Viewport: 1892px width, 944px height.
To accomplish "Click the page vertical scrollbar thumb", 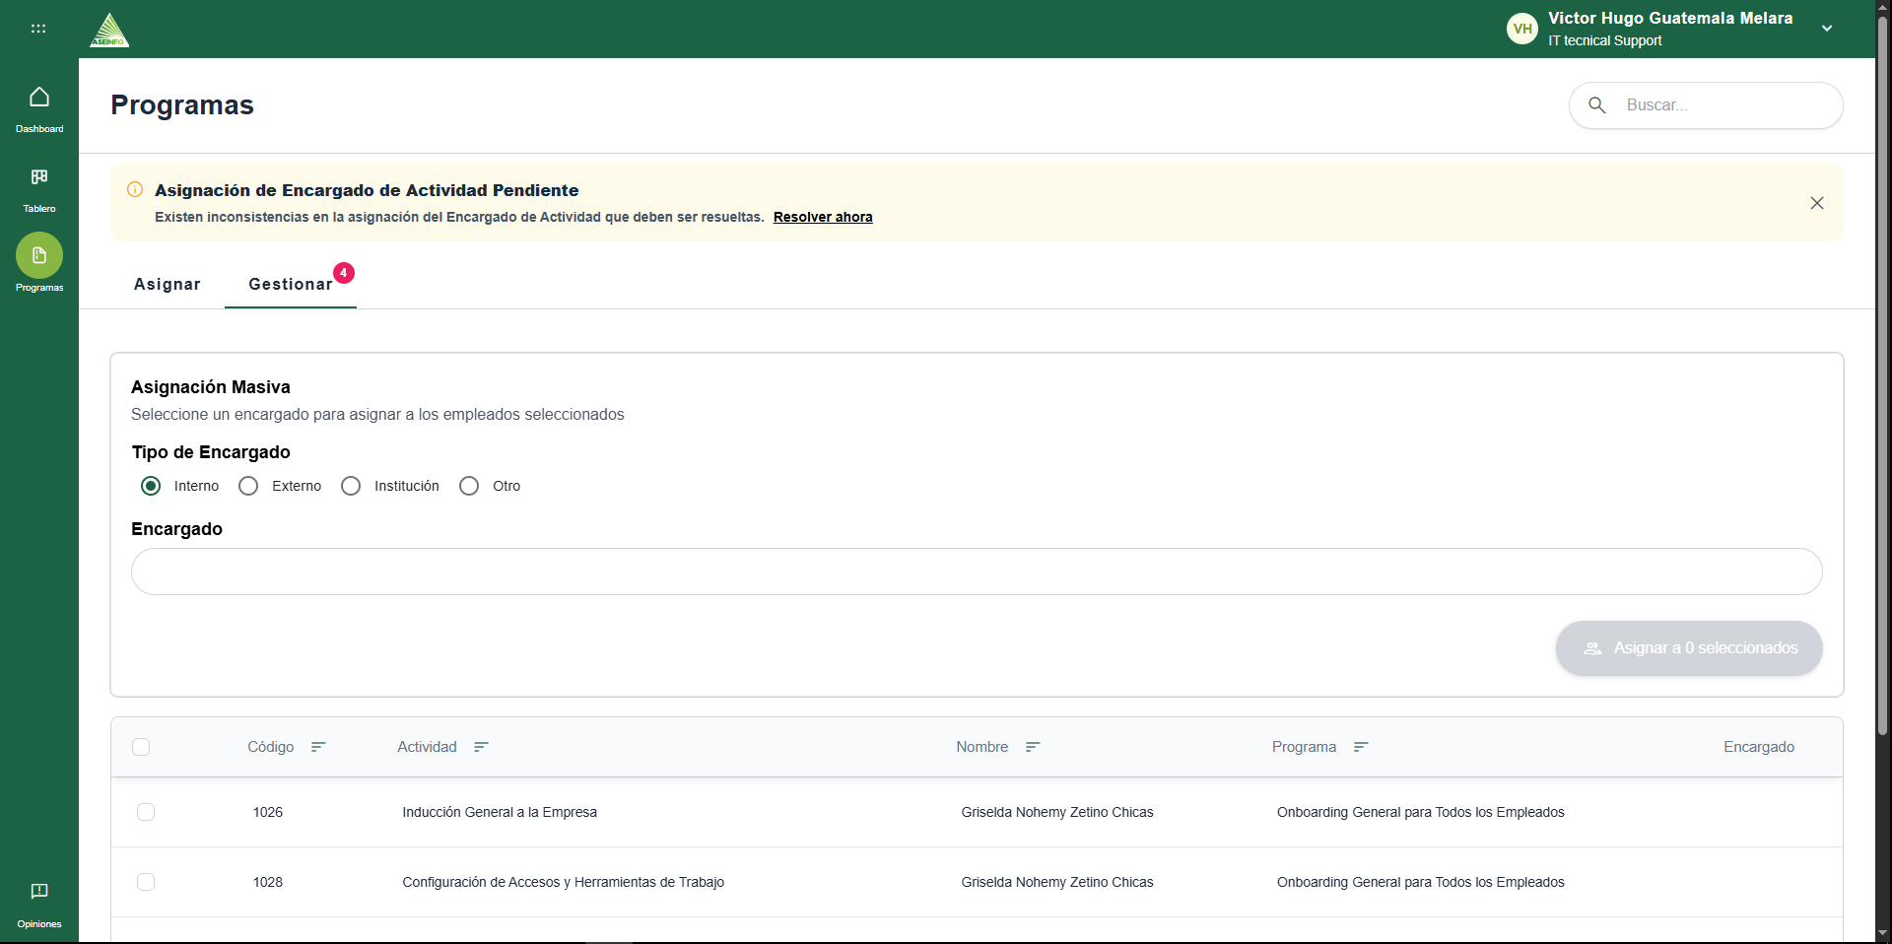I will pyautogui.click(x=1882, y=374).
